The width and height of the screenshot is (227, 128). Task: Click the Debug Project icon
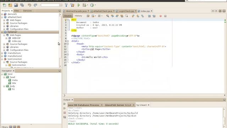[x=84, y=5]
